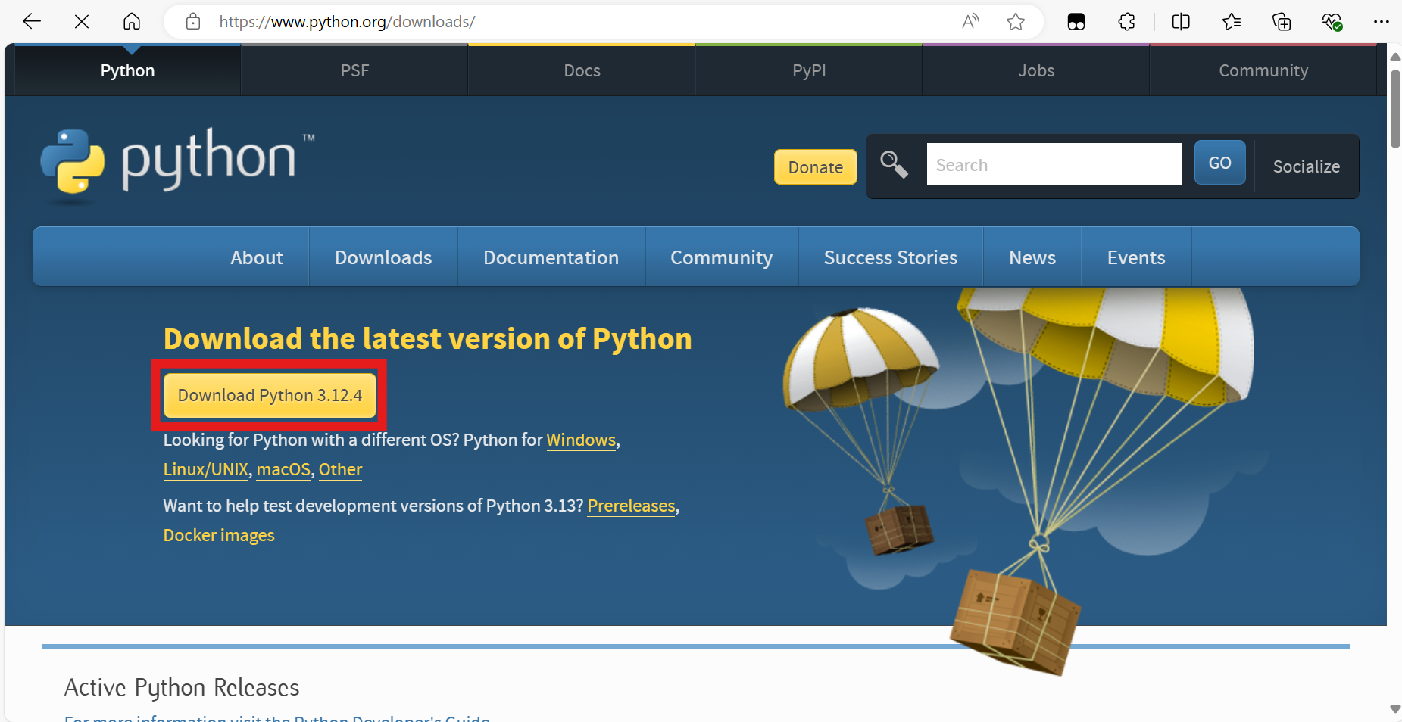Screen dimensions: 1402x722
Task: Click the scrollbar down arrow
Action: coord(1395,709)
